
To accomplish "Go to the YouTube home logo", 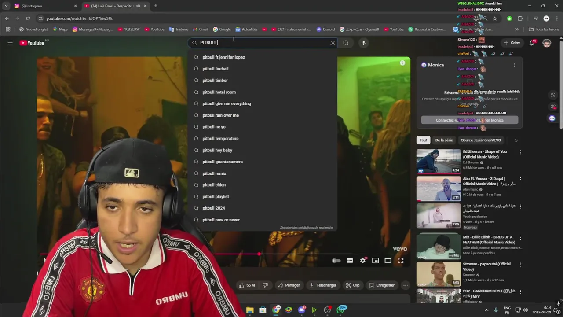I will pyautogui.click(x=32, y=43).
